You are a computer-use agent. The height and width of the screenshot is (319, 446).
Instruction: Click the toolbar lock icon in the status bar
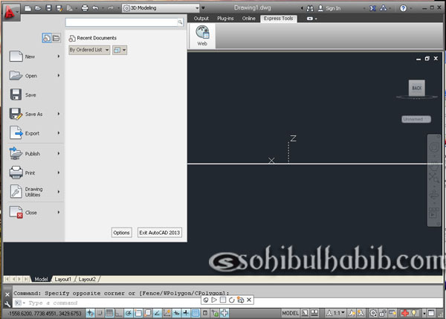(383, 313)
